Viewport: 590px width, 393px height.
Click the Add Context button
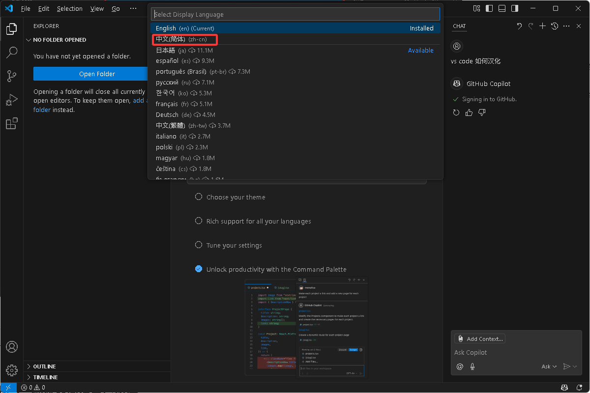point(480,338)
